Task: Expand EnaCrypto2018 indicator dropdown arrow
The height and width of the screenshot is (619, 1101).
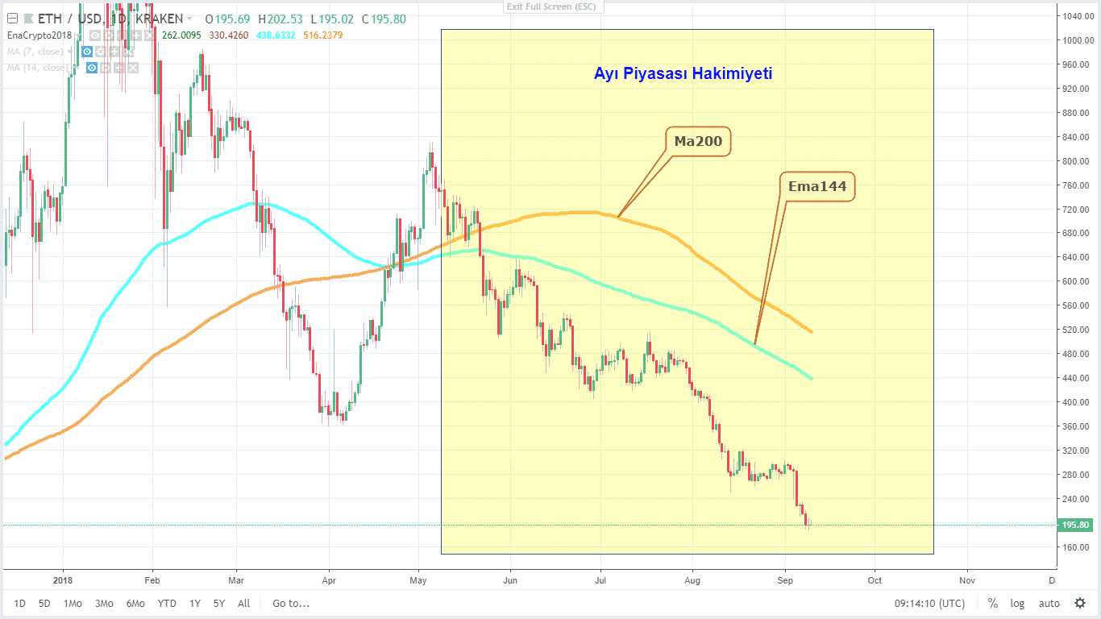Action: pos(78,35)
